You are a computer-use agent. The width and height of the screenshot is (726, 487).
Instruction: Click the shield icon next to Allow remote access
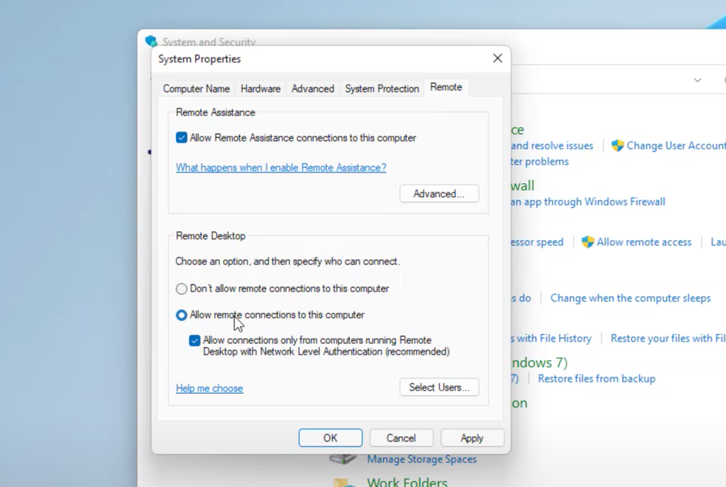[588, 242]
